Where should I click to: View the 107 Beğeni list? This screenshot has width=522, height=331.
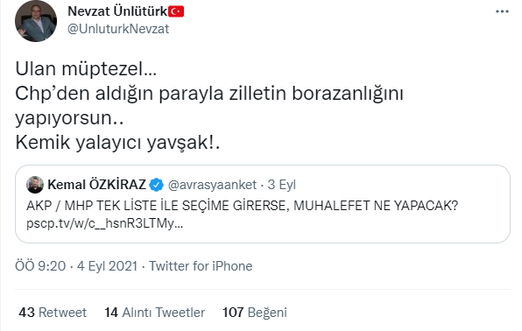point(255,313)
